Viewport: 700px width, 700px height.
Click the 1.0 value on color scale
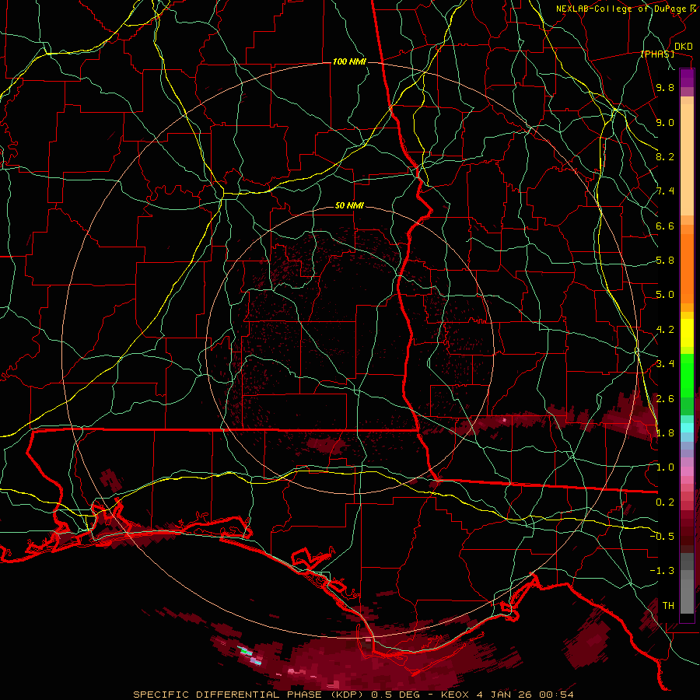665,467
